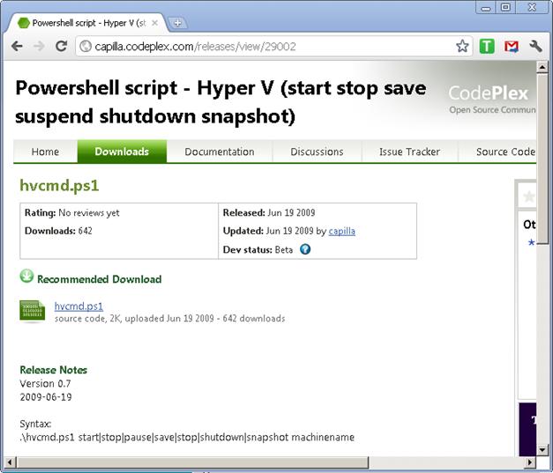Click the 'Version 0.7' text
The height and width of the screenshot is (473, 553).
pos(45,383)
